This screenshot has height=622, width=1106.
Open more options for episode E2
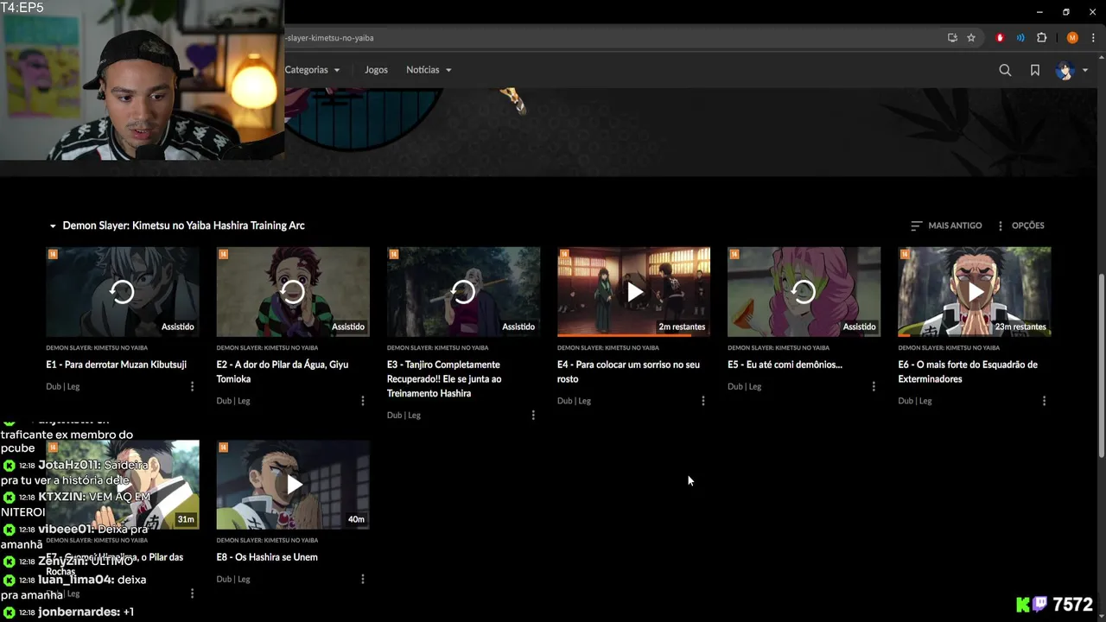click(363, 401)
